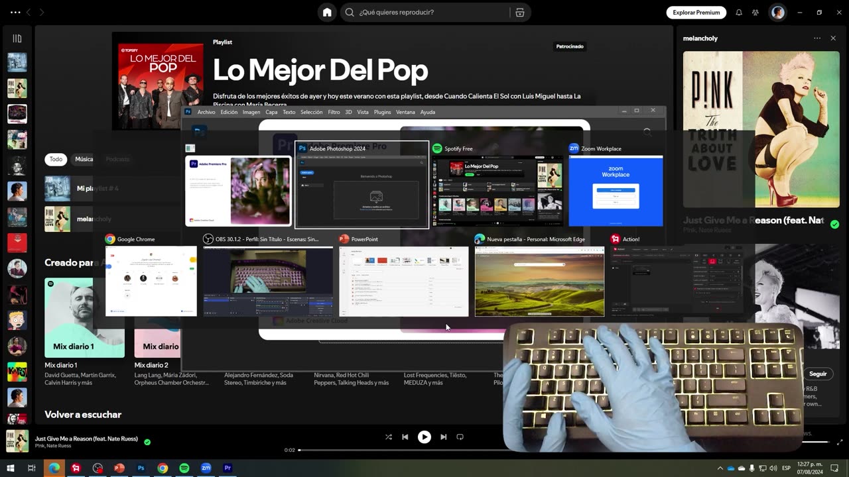Toggle shuffle in Spotify player
This screenshot has width=849, height=477.
point(388,437)
